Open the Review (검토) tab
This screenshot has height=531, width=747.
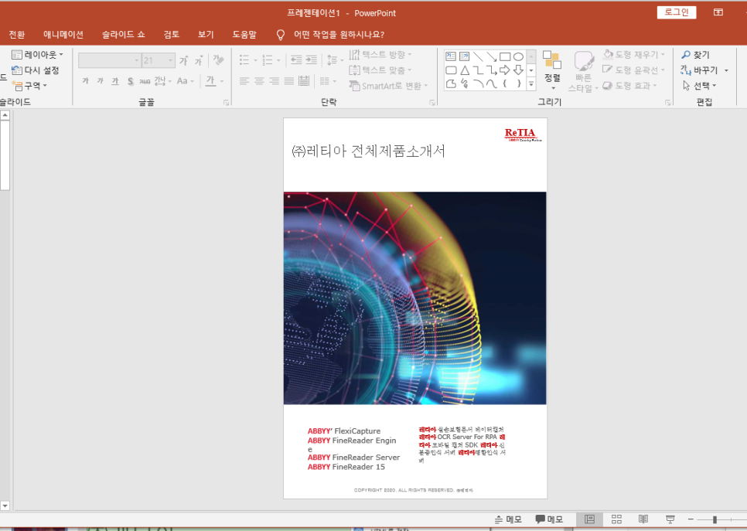(172, 34)
